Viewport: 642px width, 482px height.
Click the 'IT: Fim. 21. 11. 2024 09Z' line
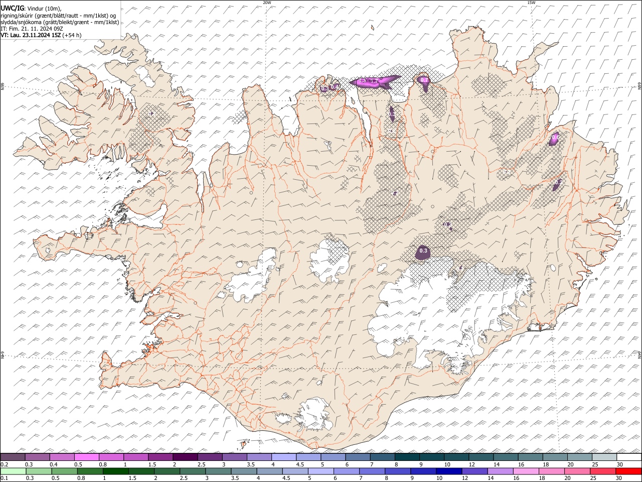(32, 29)
